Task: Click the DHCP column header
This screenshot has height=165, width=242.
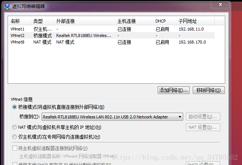Action: click(x=165, y=21)
